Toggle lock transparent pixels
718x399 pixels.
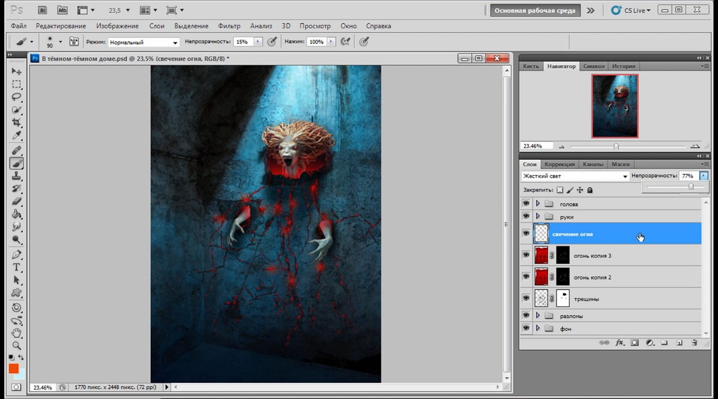559,190
